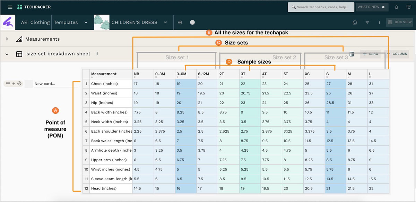Viewport: 416px width, 202px height.
Task: Switch to DOC VIEW
Action: coord(400,22)
